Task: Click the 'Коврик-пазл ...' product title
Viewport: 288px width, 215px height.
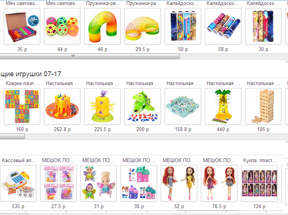Action: pyautogui.click(x=23, y=84)
